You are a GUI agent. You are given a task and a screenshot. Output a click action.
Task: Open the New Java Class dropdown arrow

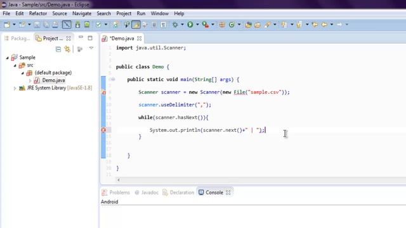(239, 25)
